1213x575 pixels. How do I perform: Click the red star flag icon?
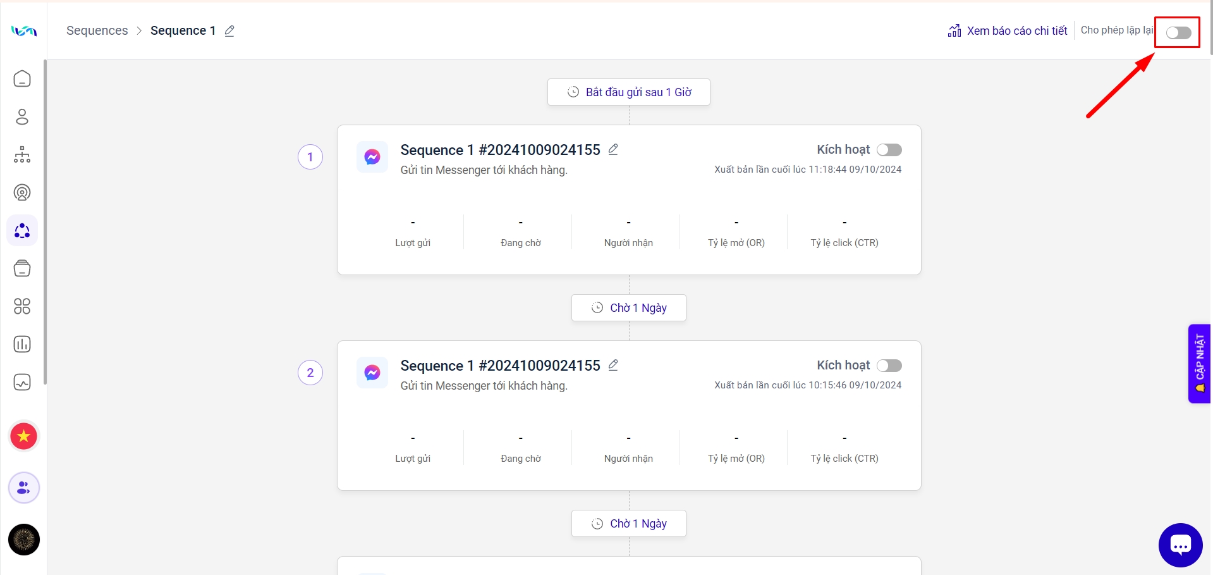coord(24,436)
